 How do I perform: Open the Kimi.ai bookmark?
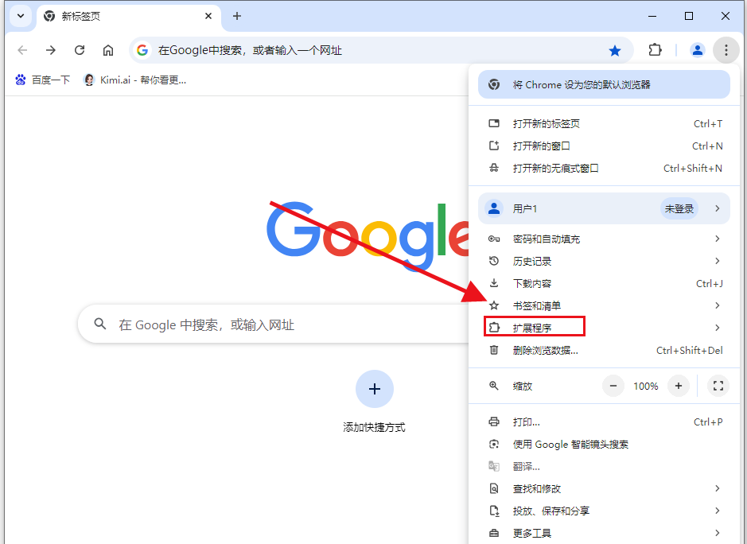[134, 80]
